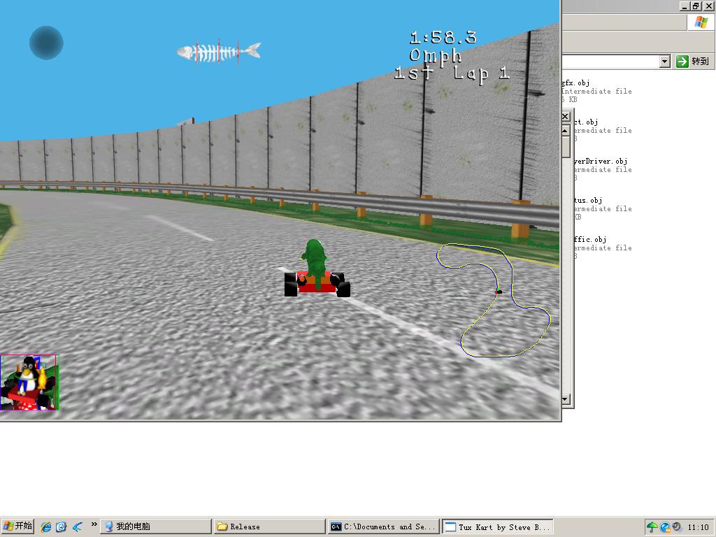Select the ffic.obj file entry

click(x=603, y=248)
